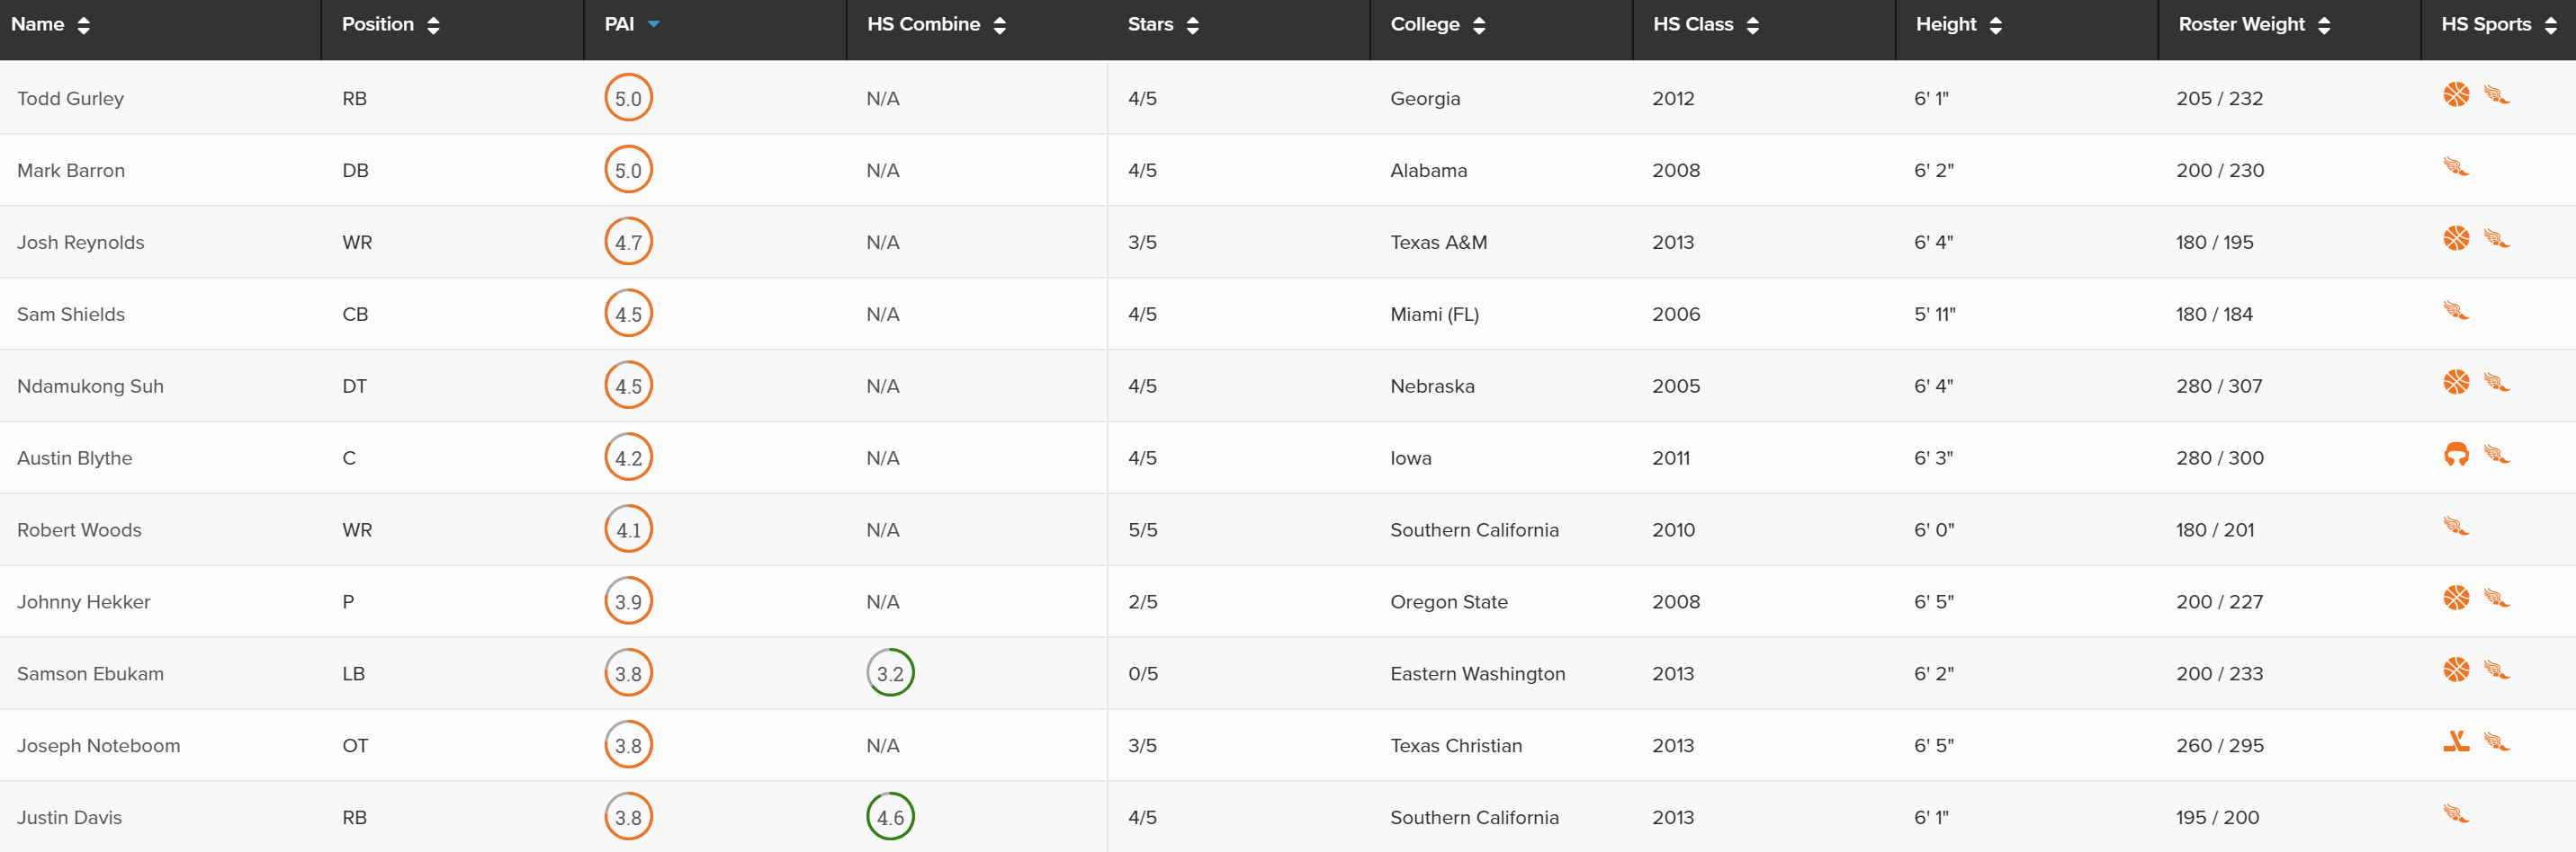
Task: Click track icon in Mark Barron row
Action: (2456, 167)
